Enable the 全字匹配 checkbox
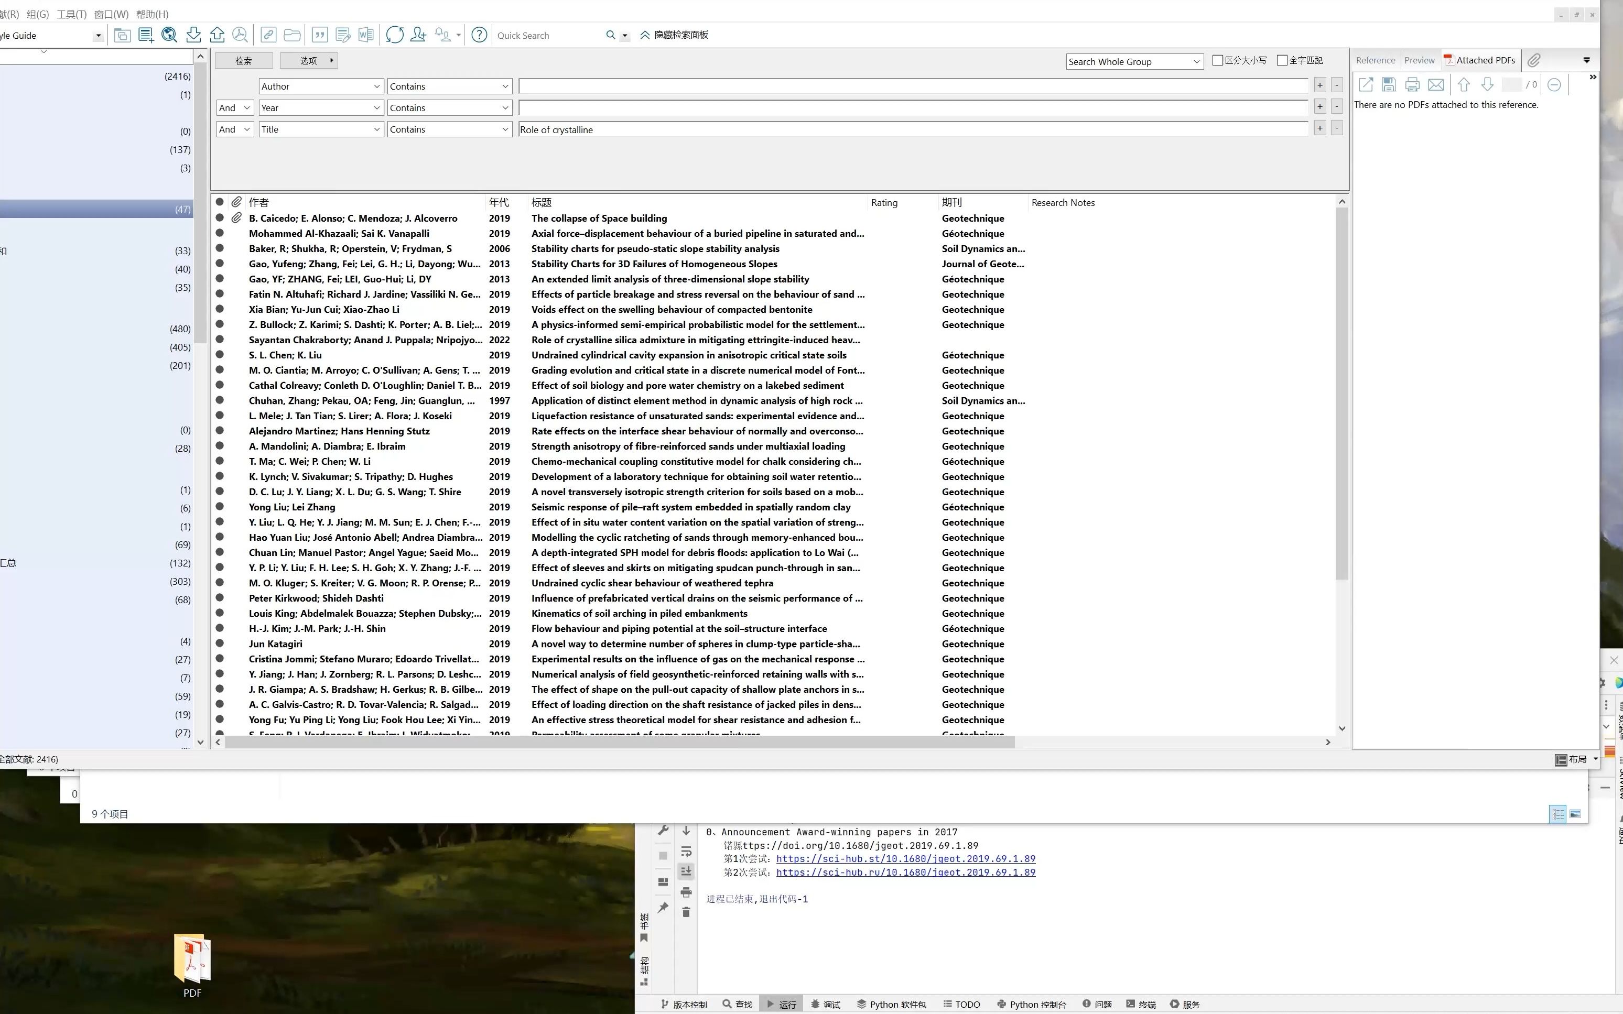 (x=1282, y=60)
